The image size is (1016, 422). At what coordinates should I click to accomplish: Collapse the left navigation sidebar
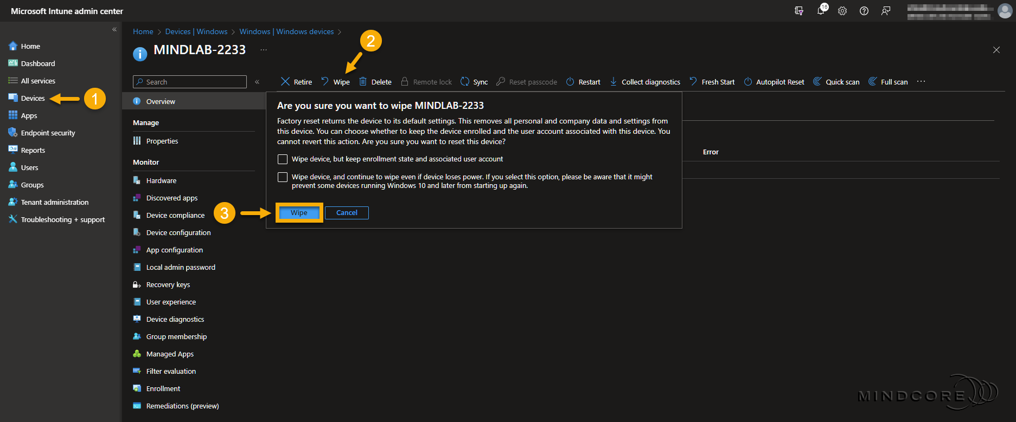click(x=114, y=30)
